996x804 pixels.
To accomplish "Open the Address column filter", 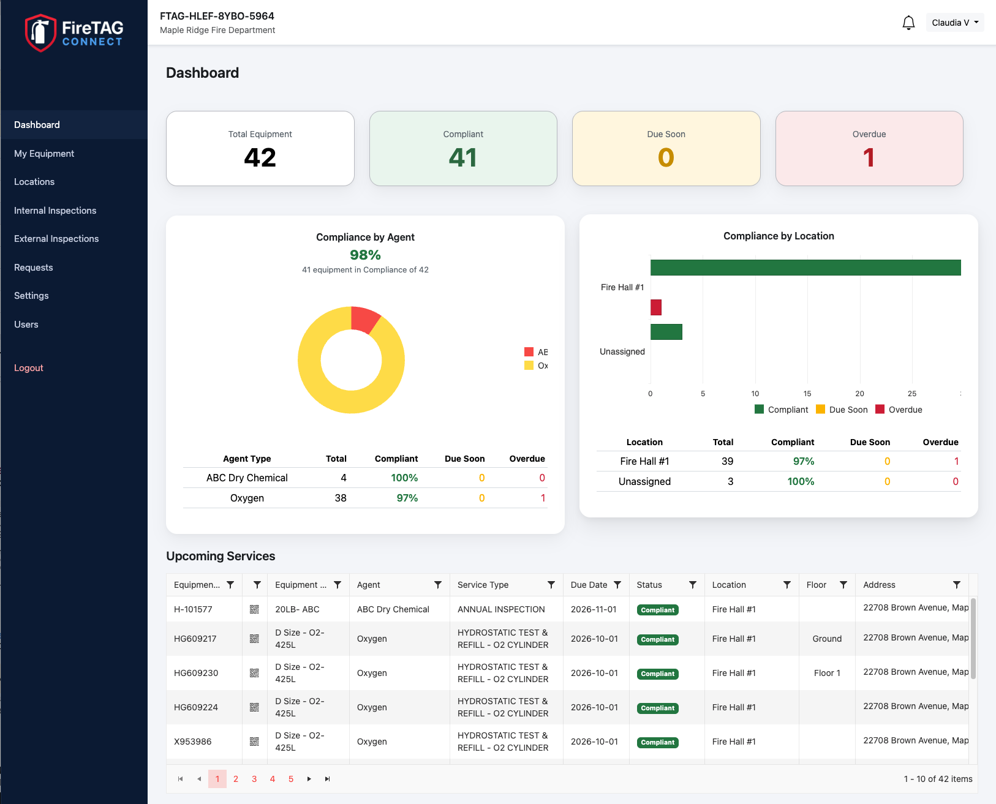I will tap(957, 585).
